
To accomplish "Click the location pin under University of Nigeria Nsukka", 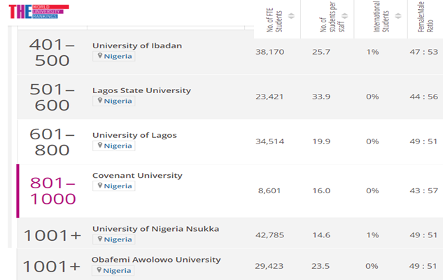I will click(x=100, y=239).
